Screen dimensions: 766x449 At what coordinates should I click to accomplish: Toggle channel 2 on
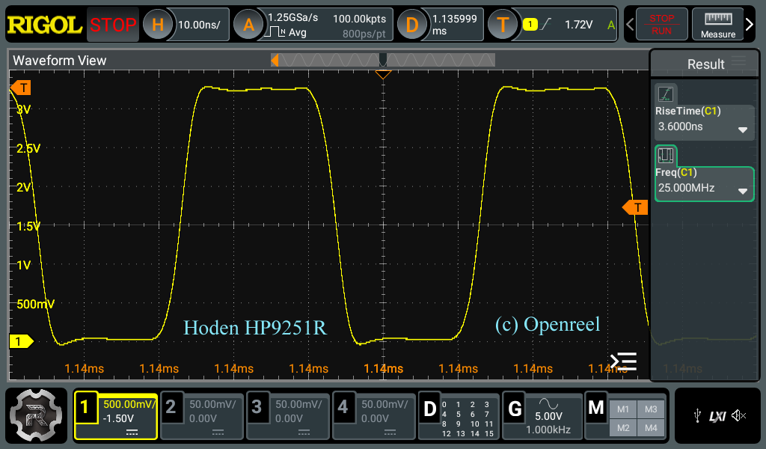click(202, 417)
